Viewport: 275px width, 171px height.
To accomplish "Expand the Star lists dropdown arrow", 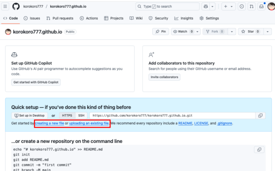I will click(x=268, y=32).
